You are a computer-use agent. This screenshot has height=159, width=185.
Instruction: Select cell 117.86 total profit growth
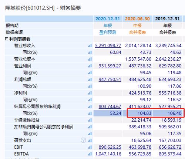[175, 86]
